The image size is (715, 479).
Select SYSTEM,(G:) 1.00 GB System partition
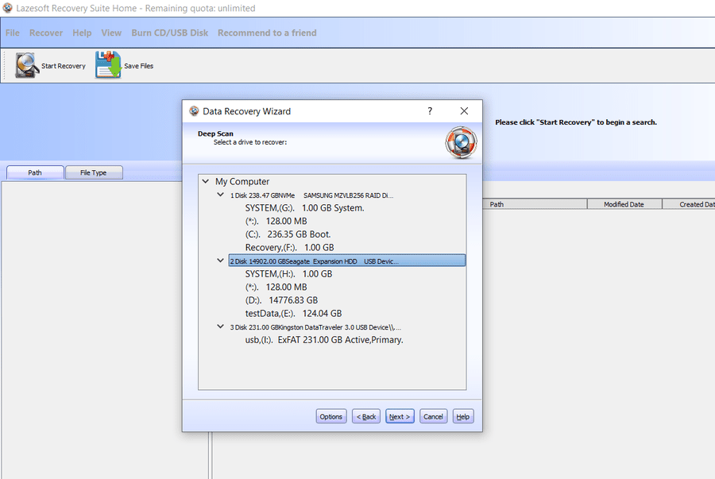tap(304, 208)
